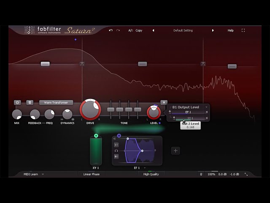Image resolution: width=270 pixels, height=203 pixels.
Task: Click the -1.0 dB output level
Action: (x=235, y=174)
